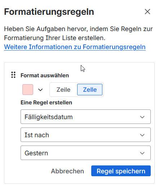Click Abbrechen to cancel the rule
The image size is (163, 186).
pyautogui.click(x=67, y=171)
